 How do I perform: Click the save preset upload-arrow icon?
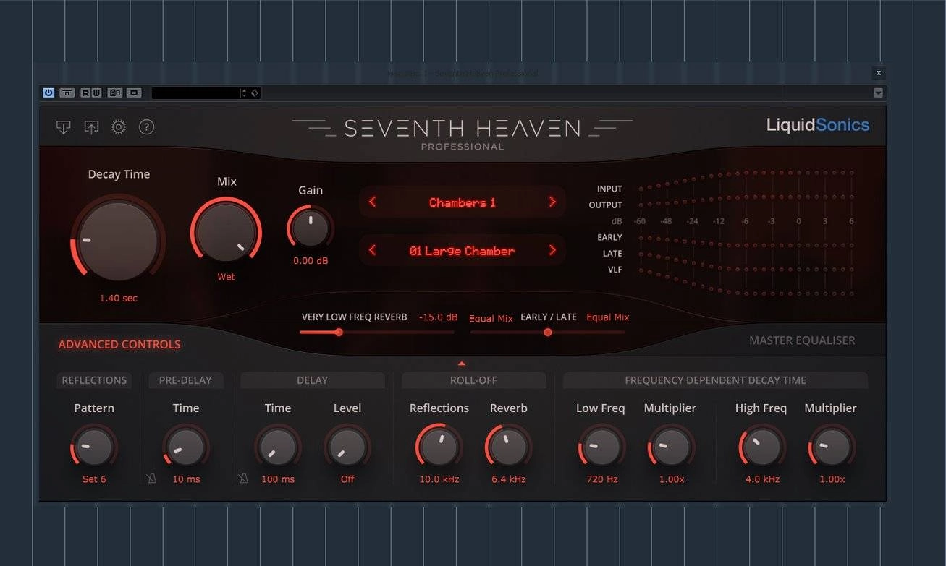point(91,127)
